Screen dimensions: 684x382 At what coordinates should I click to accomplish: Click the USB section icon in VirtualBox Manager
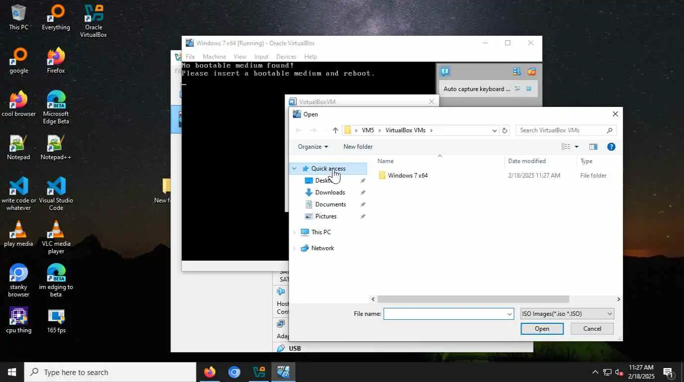(281, 348)
